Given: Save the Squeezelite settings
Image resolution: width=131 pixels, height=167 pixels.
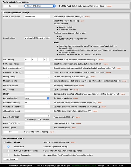Looking at the screenshot, I should (11, 132).
